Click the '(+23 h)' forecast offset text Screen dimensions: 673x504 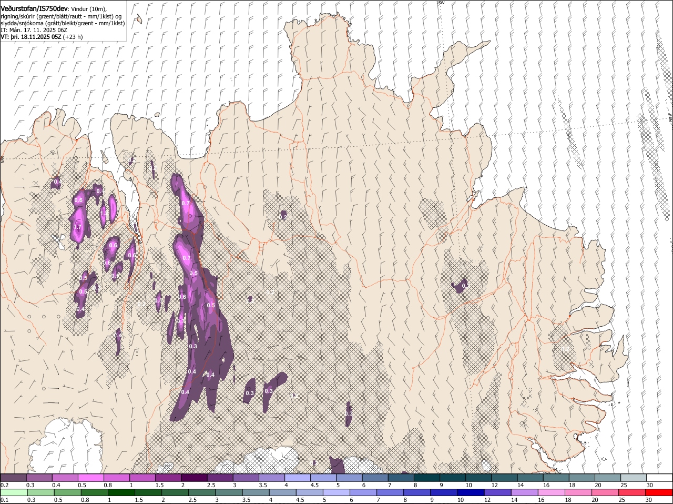pyautogui.click(x=73, y=37)
